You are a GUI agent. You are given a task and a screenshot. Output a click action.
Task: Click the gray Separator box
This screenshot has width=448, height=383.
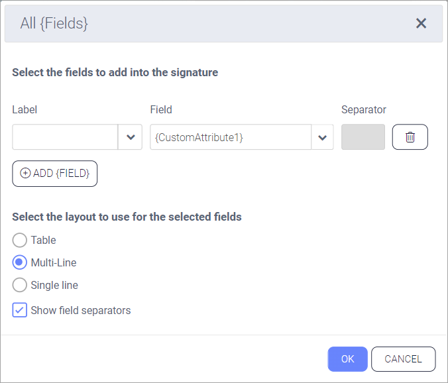coord(363,137)
